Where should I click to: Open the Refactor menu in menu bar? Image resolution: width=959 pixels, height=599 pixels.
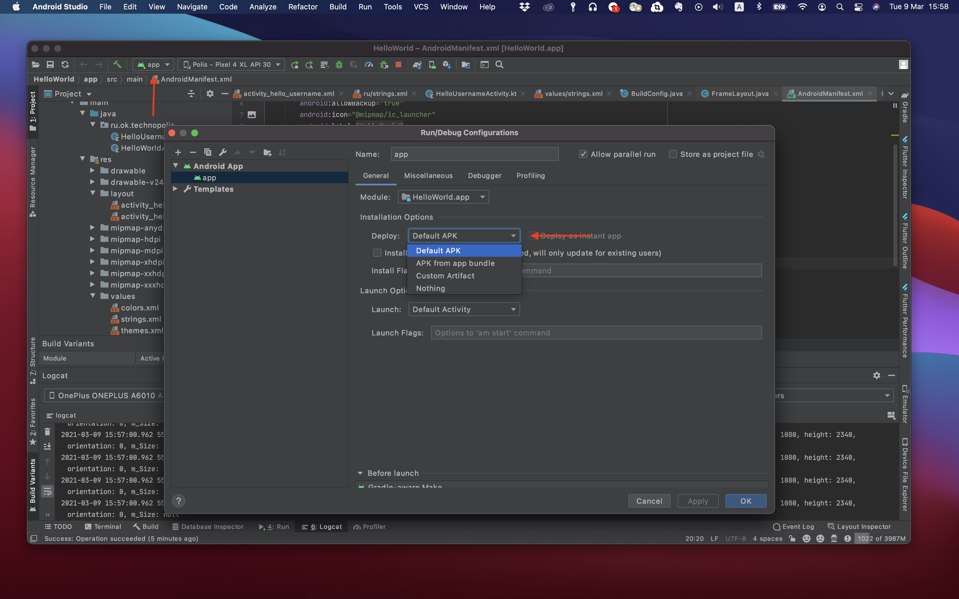coord(303,7)
